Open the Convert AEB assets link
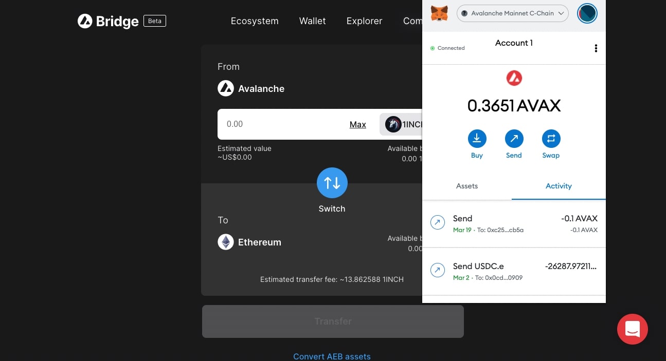This screenshot has height=361, width=666. pyautogui.click(x=332, y=356)
